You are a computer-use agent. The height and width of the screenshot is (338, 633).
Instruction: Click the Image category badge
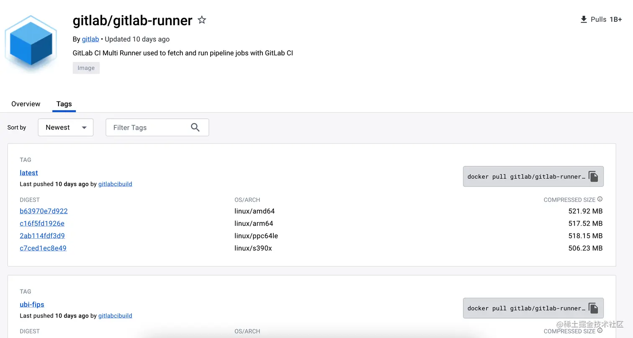pos(86,68)
